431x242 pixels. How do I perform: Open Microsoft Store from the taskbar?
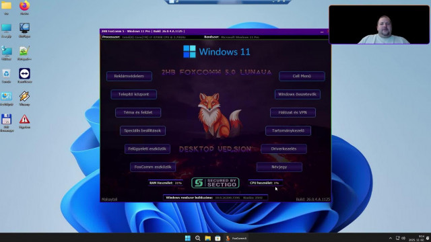(218, 238)
